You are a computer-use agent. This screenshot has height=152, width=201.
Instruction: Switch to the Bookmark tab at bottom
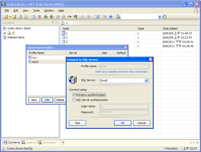(46, 142)
